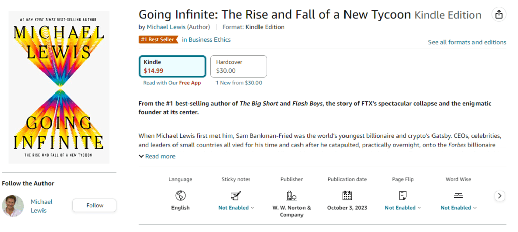Click the Sticky notes icon
518x232 pixels.
pos(236,195)
